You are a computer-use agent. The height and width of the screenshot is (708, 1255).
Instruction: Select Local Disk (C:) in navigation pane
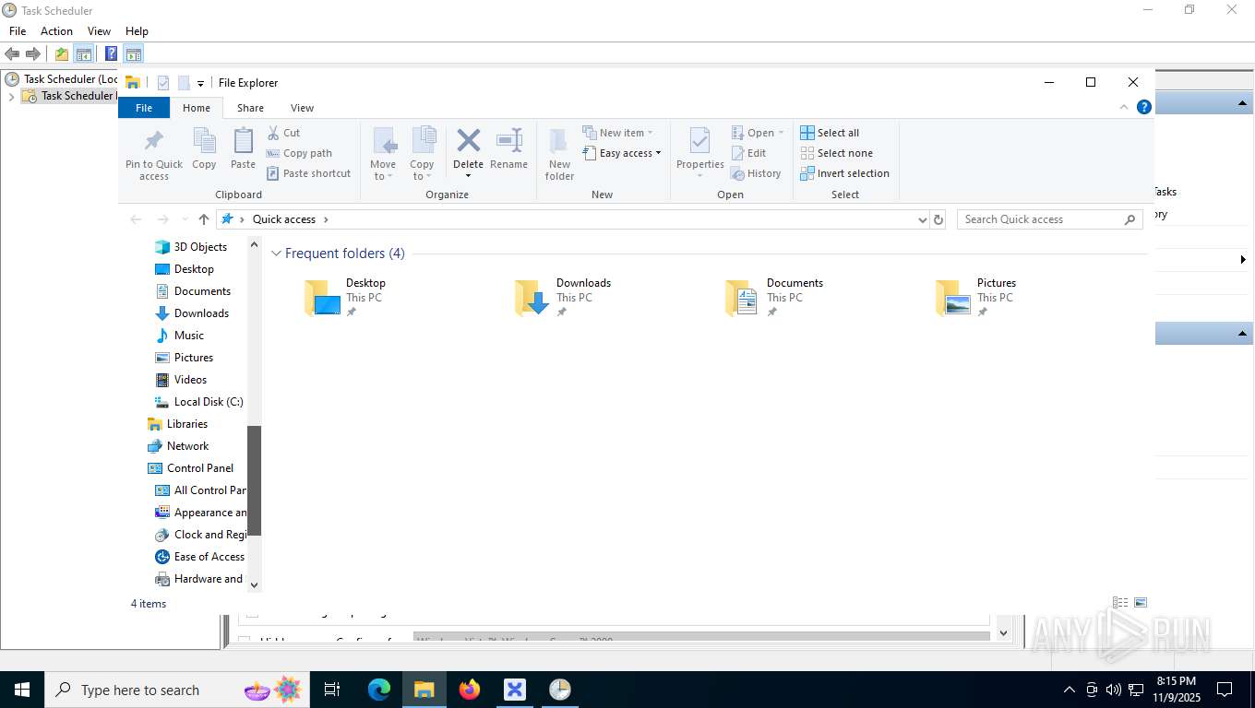198,402
